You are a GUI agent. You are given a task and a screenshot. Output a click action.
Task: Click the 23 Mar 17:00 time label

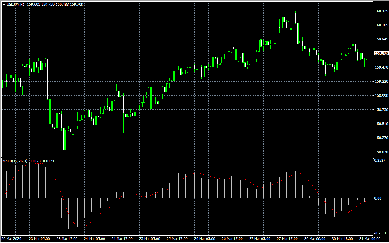tap(67, 239)
